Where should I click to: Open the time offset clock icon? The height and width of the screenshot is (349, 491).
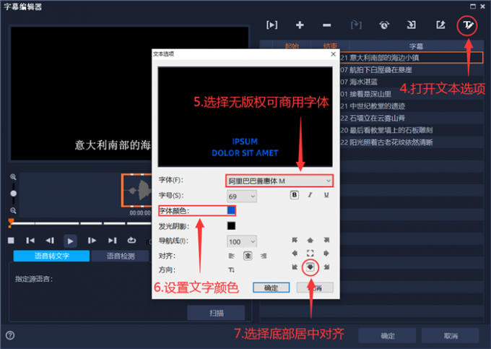[x=384, y=25]
